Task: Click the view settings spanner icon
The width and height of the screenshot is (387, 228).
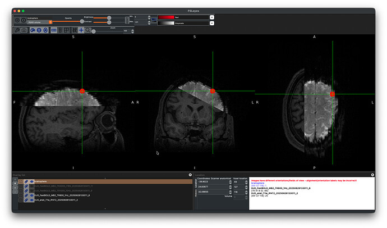Action: (x=17, y=30)
